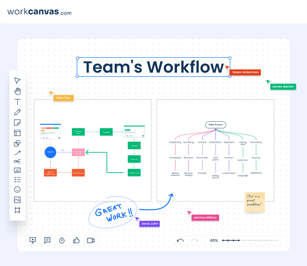Select the pointer arrow tool
Viewport: 307px width, 266px height.
coord(17,80)
